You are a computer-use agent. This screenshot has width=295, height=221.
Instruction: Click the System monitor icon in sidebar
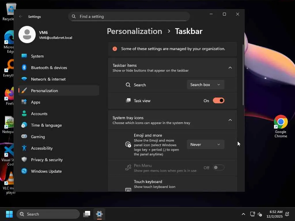(x=24, y=56)
